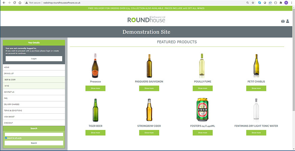The image size is (295, 151).
Task: Show more for Fentimans Dry Light Tonic Water
Action: [x=256, y=133]
